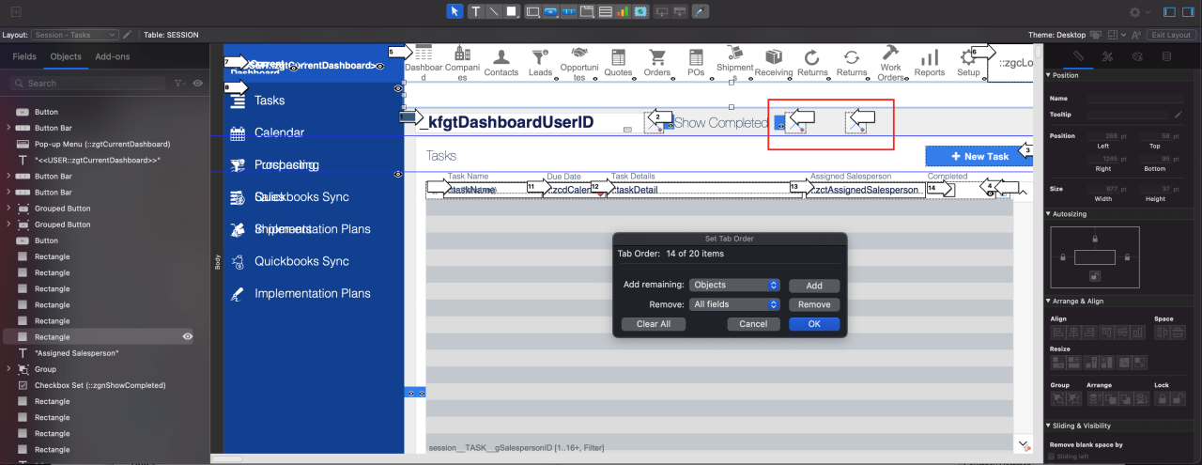Open the toolbar gear settings menu

[x=1137, y=12]
